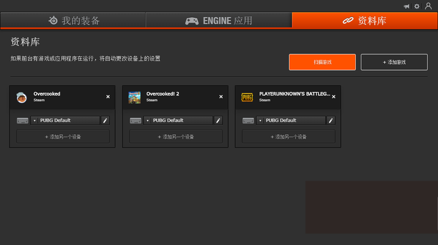Edit config with pencil icon in PLAYERUNKNOWN'S card
The width and height of the screenshot is (438, 245).
point(331,120)
